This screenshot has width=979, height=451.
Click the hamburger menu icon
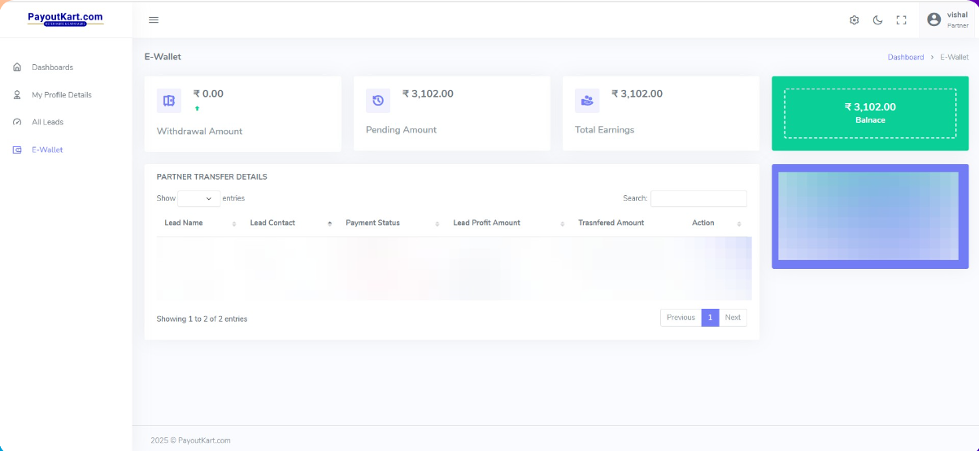(154, 20)
